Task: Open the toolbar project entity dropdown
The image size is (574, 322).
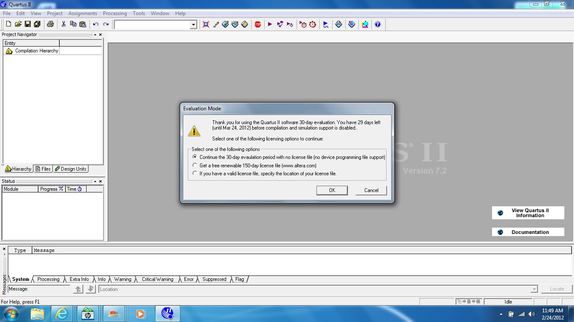Action: coord(193,25)
